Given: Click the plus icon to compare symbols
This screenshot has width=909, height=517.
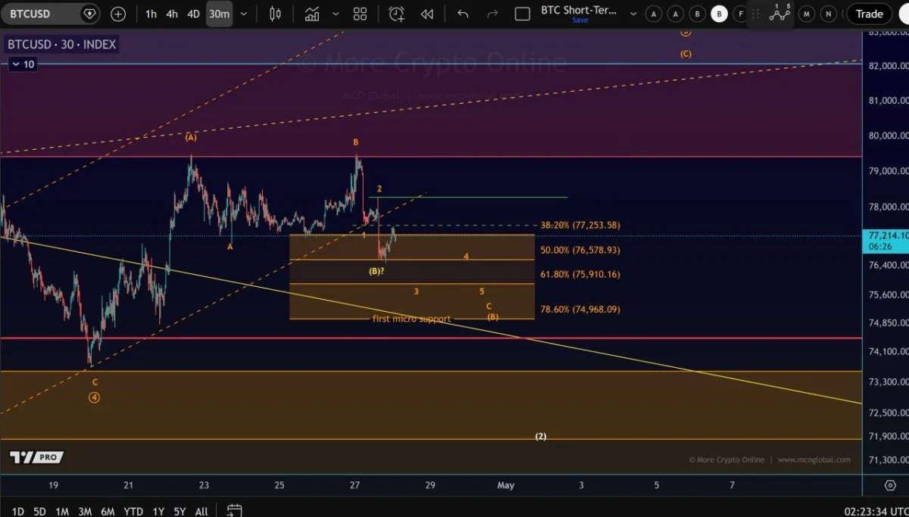Looking at the screenshot, I should [x=118, y=14].
